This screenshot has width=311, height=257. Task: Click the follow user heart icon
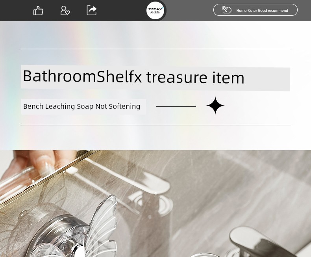[x=65, y=10]
